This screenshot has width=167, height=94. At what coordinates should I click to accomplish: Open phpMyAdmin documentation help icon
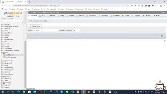12,16
